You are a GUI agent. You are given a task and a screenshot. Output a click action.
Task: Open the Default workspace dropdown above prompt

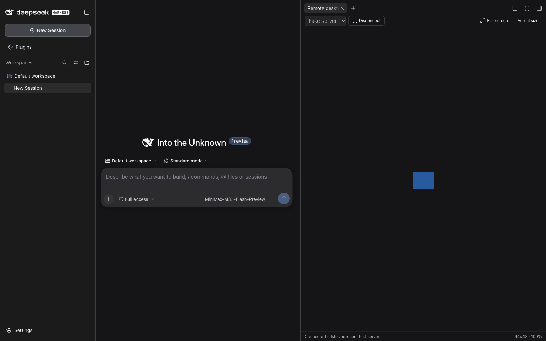(131, 161)
